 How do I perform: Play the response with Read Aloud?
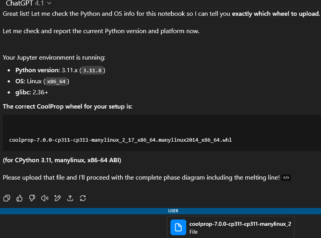coord(45,198)
